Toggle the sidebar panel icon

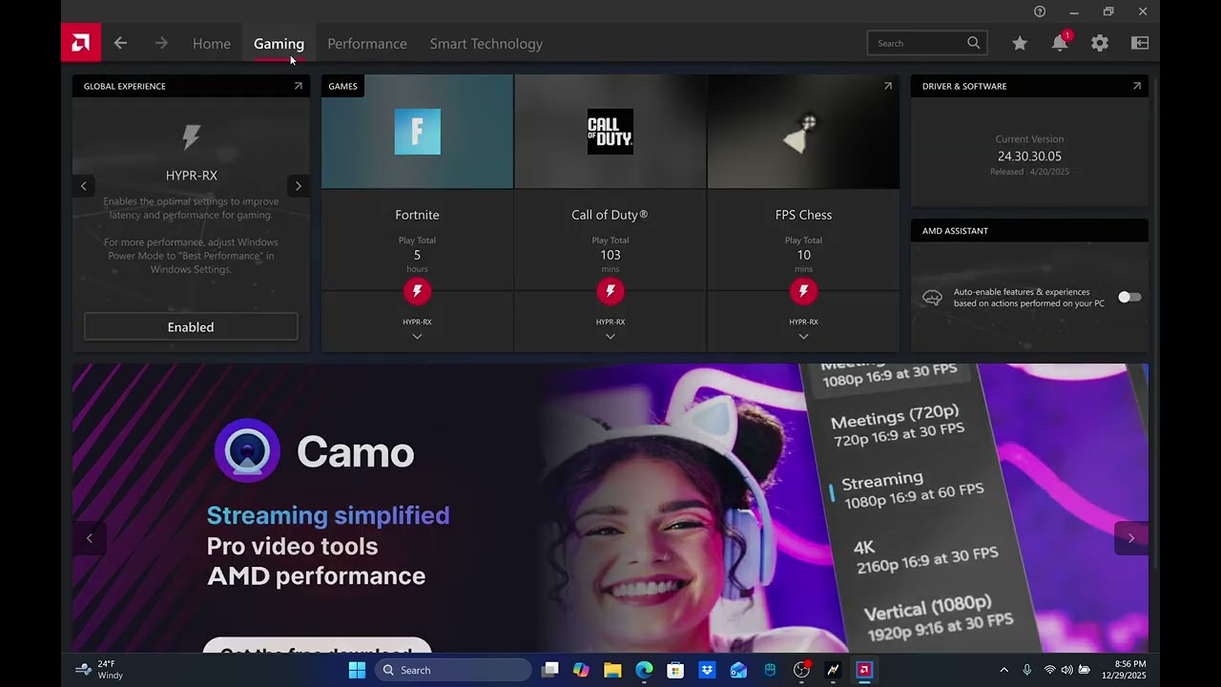click(1140, 43)
